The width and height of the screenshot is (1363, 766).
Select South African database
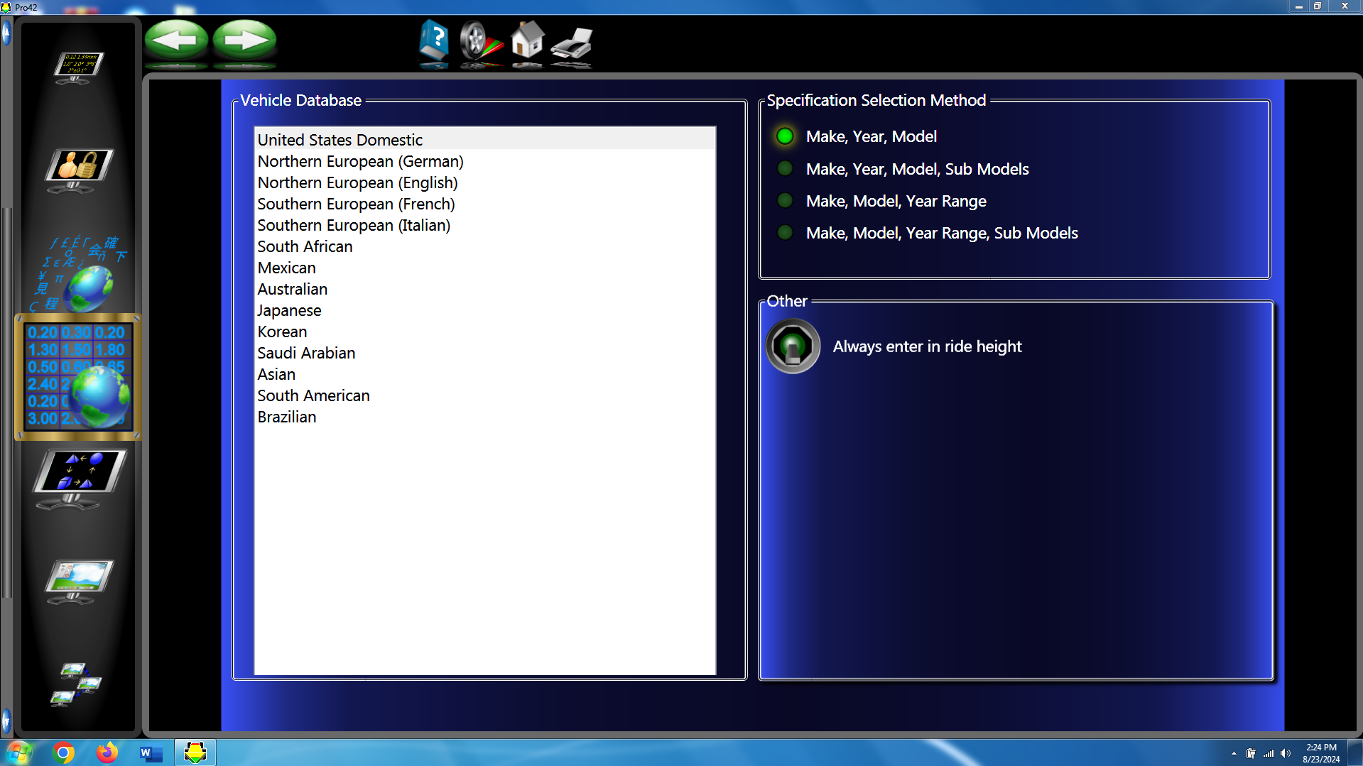pos(484,246)
